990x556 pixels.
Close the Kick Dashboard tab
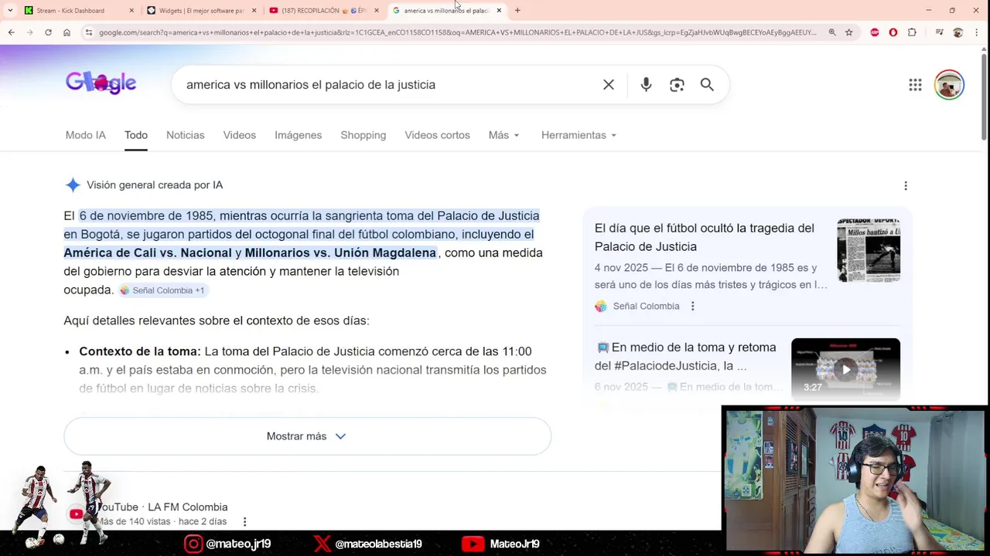(131, 10)
